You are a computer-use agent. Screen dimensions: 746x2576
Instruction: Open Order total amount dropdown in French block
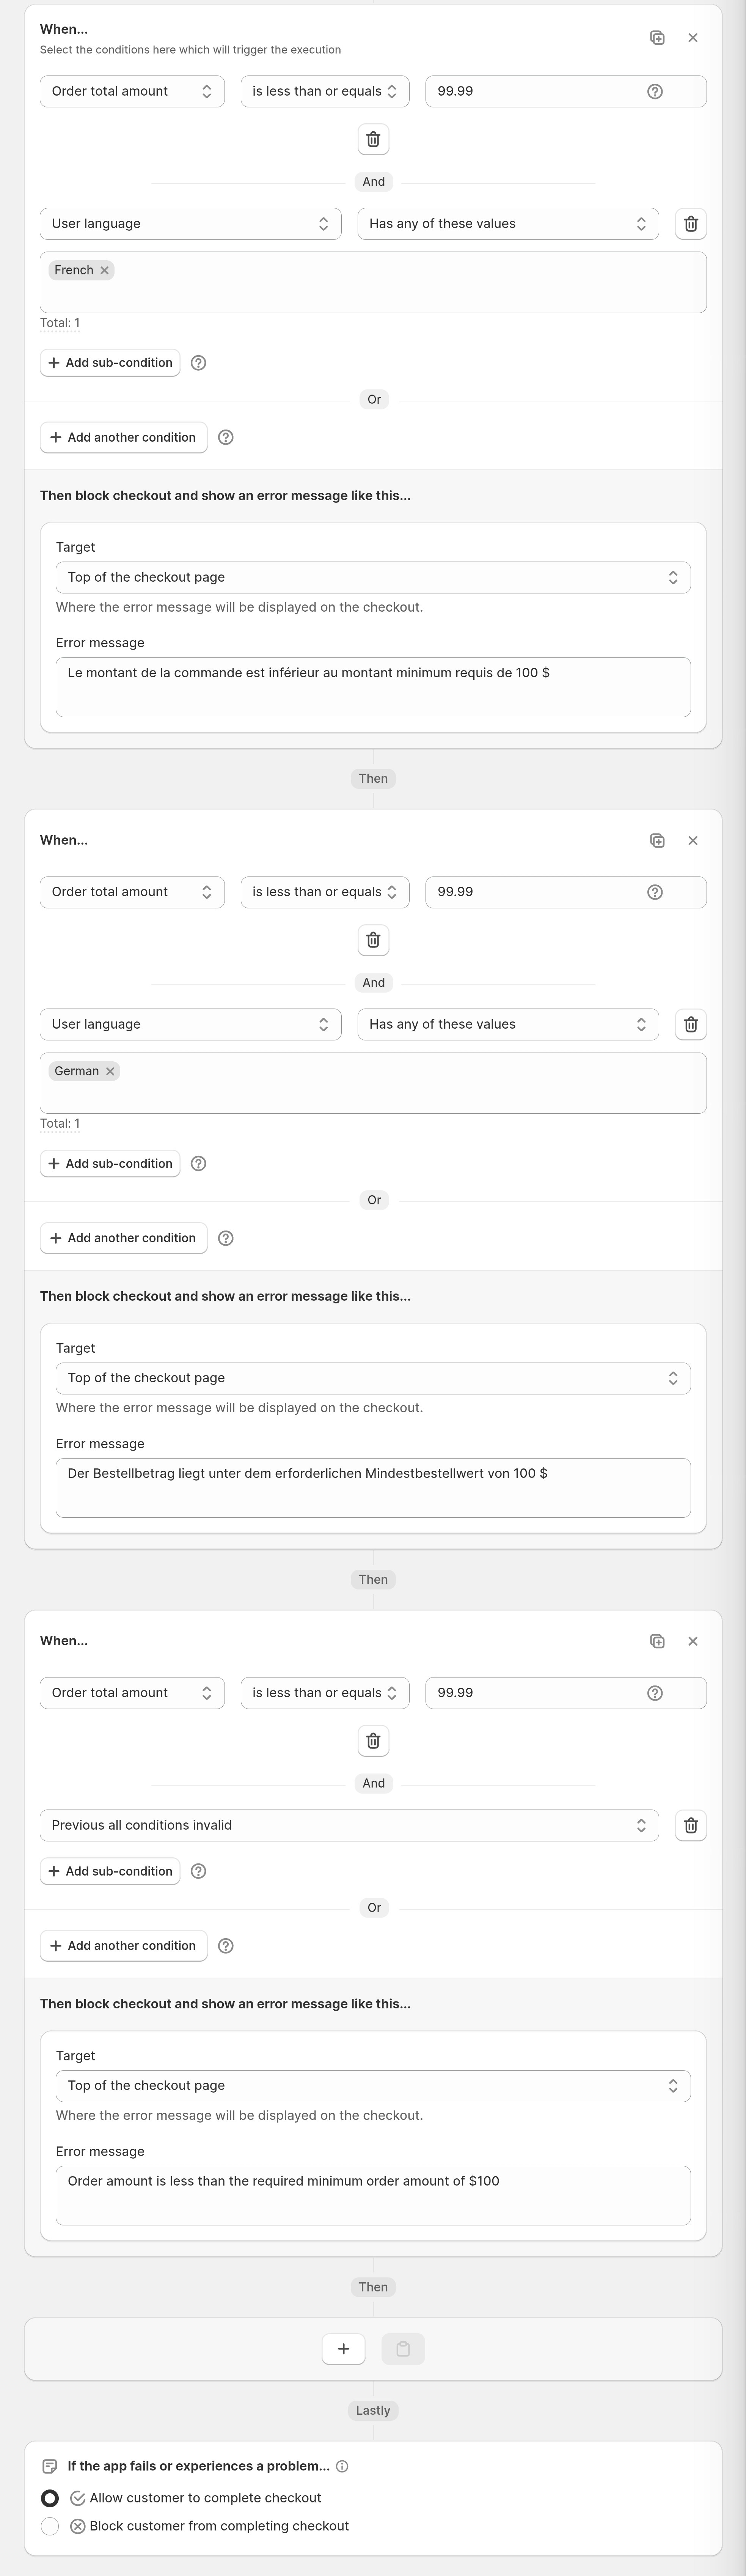132,91
